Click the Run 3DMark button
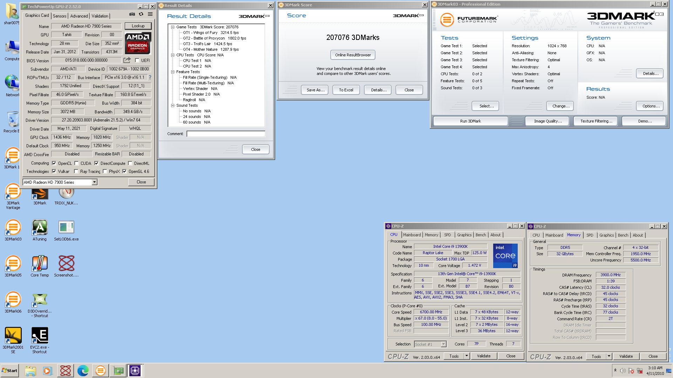 [470, 121]
